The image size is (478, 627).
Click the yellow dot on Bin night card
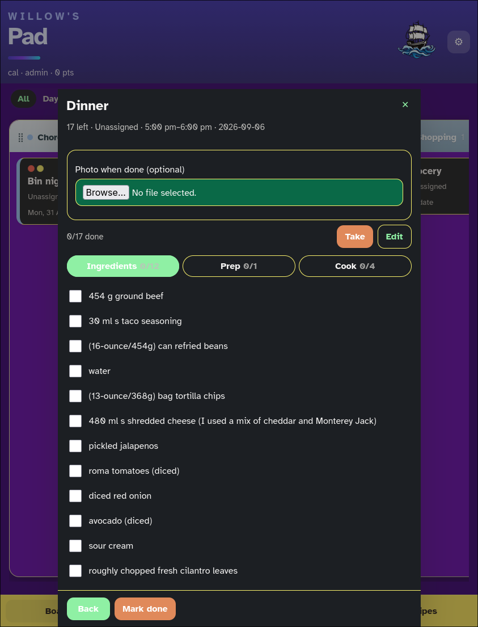click(x=40, y=169)
